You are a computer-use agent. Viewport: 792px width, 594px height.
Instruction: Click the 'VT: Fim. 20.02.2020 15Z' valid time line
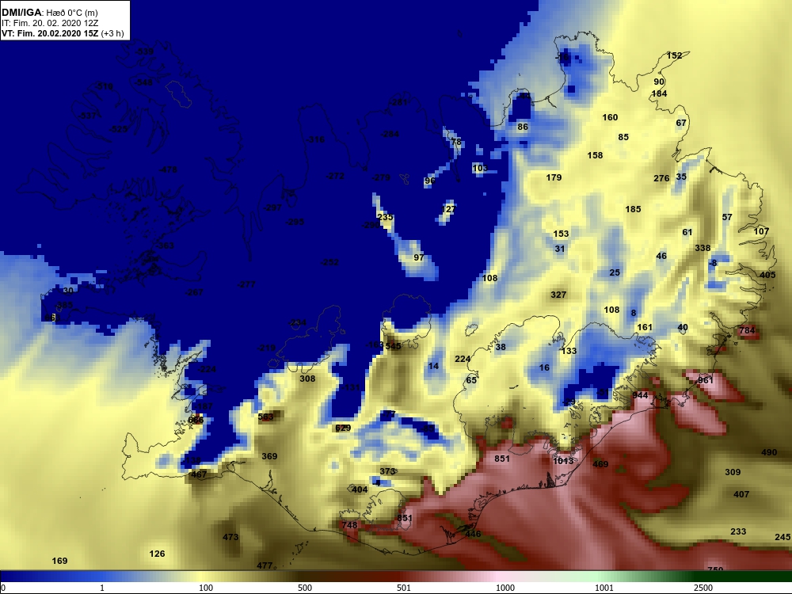click(48, 33)
